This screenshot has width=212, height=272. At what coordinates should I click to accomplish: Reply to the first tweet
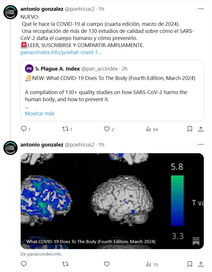tap(24, 129)
